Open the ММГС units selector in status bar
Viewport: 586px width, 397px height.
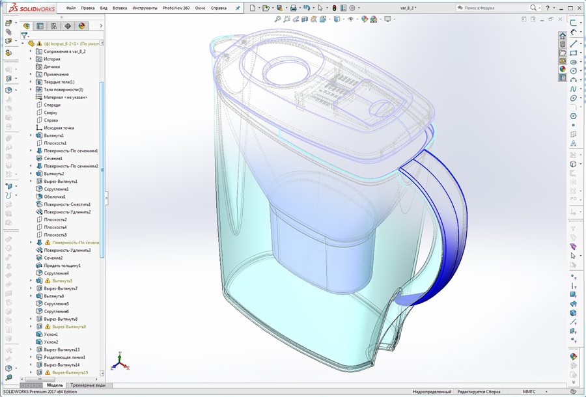pyautogui.click(x=529, y=392)
